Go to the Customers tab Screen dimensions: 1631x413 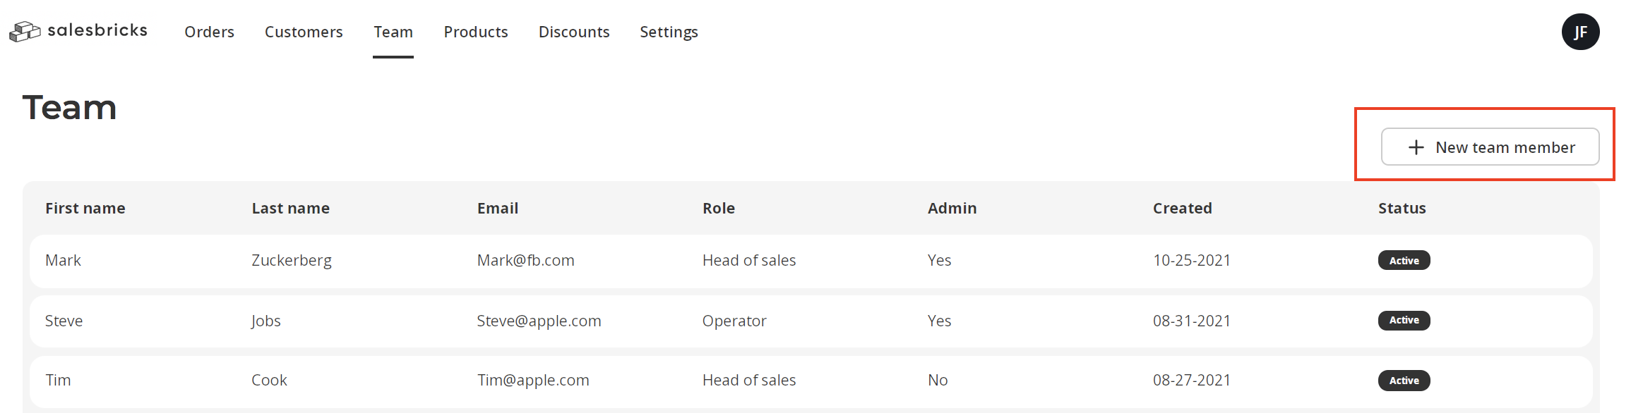(x=304, y=32)
